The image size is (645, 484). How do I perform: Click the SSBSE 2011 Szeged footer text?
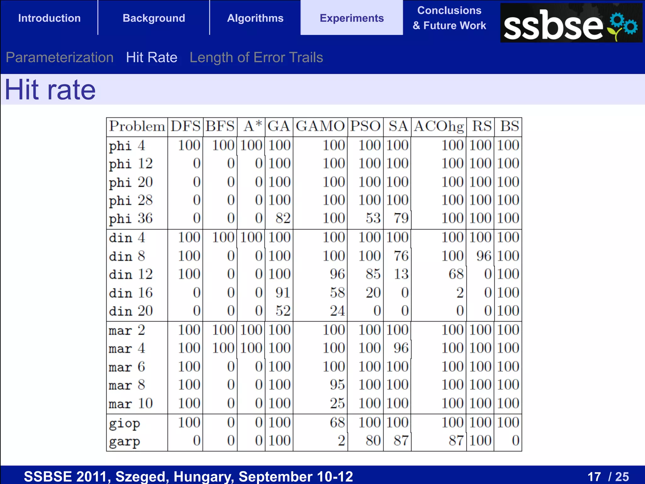tap(188, 476)
